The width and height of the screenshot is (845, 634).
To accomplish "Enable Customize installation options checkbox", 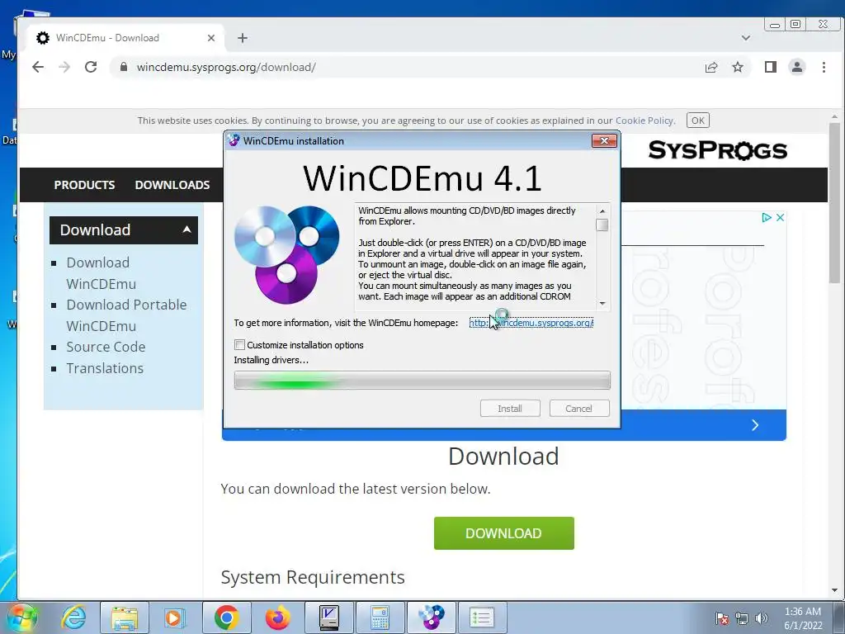I will [x=240, y=344].
